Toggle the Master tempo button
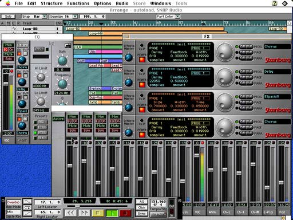Image resolution: width=293 pixels, height=220 pixels. click(158, 214)
